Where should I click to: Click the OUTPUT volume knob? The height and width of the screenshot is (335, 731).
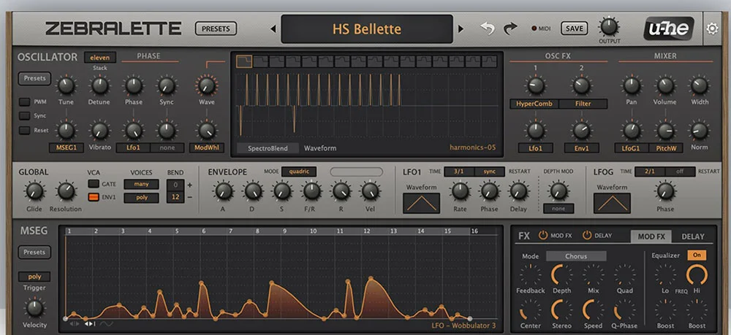point(608,27)
